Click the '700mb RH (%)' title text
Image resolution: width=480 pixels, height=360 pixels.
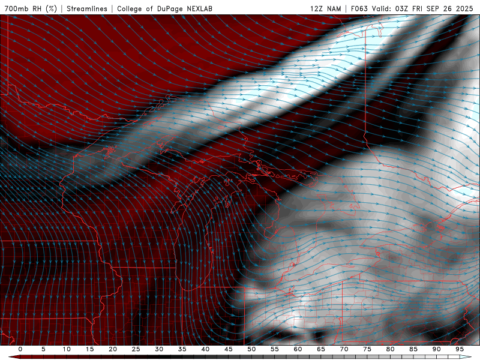pyautogui.click(x=31, y=8)
